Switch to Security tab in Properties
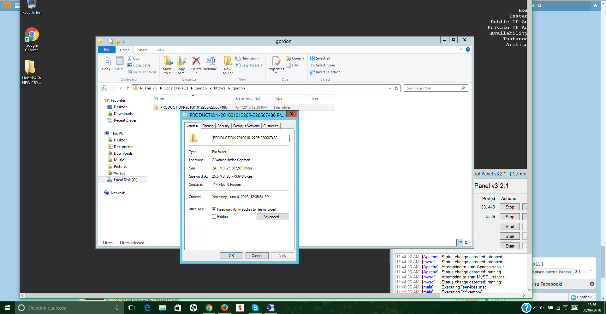This screenshot has width=606, height=314. [x=223, y=126]
